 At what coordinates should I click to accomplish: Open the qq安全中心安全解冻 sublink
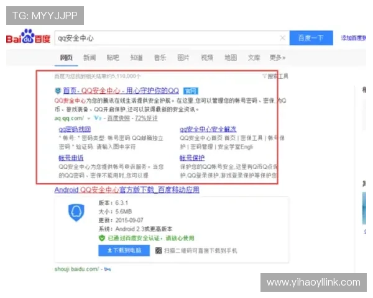click(208, 129)
